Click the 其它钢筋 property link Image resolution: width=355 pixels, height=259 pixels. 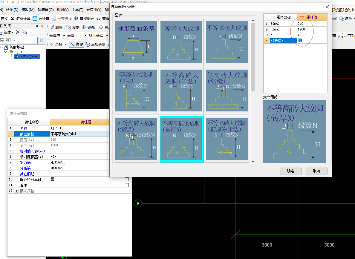pyautogui.click(x=27, y=174)
